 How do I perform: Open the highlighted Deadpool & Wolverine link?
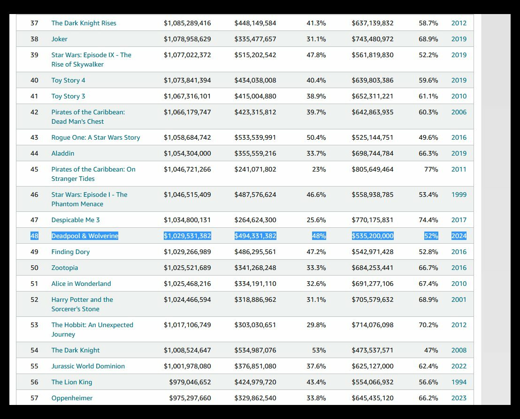(x=84, y=236)
